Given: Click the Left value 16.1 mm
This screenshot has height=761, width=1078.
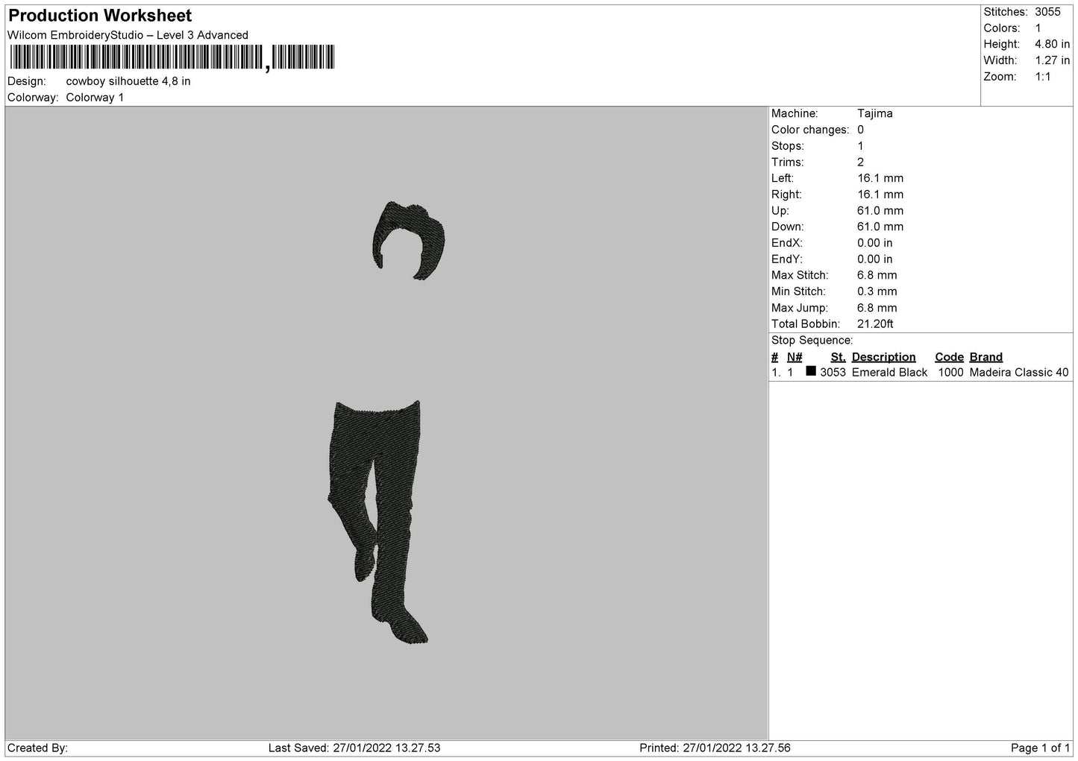Looking at the screenshot, I should [880, 178].
